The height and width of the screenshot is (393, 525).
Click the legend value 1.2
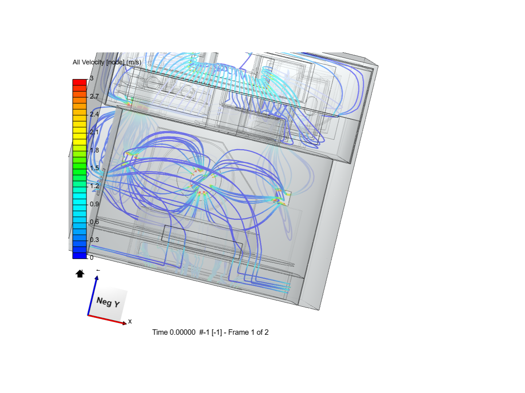click(94, 186)
